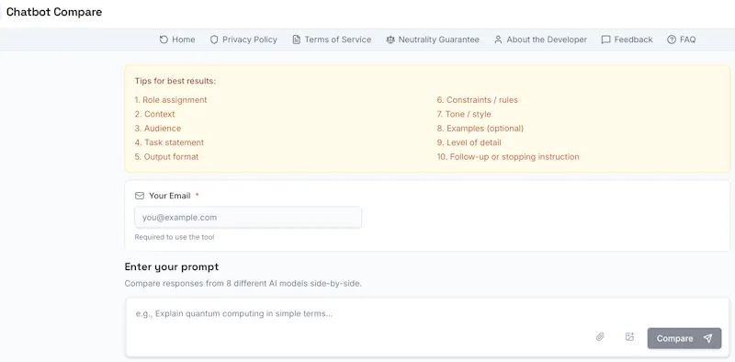This screenshot has width=735, height=362.
Task: Click the document icon beside Terms of Service
Action: [x=296, y=40]
